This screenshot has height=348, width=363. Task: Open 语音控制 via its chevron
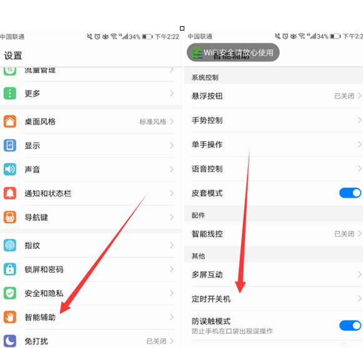coord(359,168)
